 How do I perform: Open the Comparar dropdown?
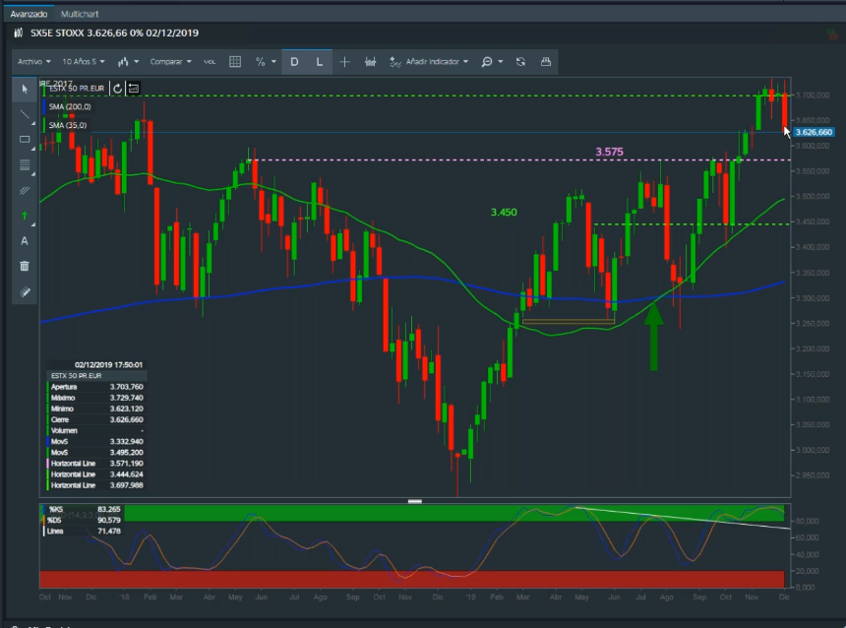170,62
